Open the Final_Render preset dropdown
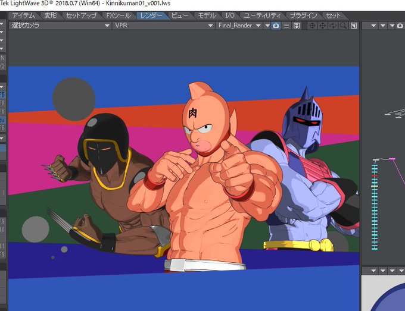 point(239,26)
